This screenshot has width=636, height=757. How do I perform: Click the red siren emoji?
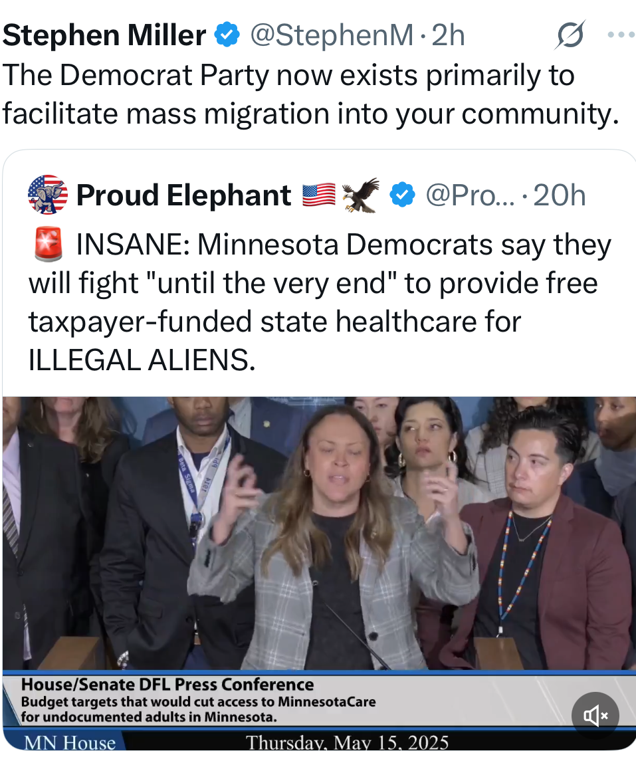click(49, 244)
